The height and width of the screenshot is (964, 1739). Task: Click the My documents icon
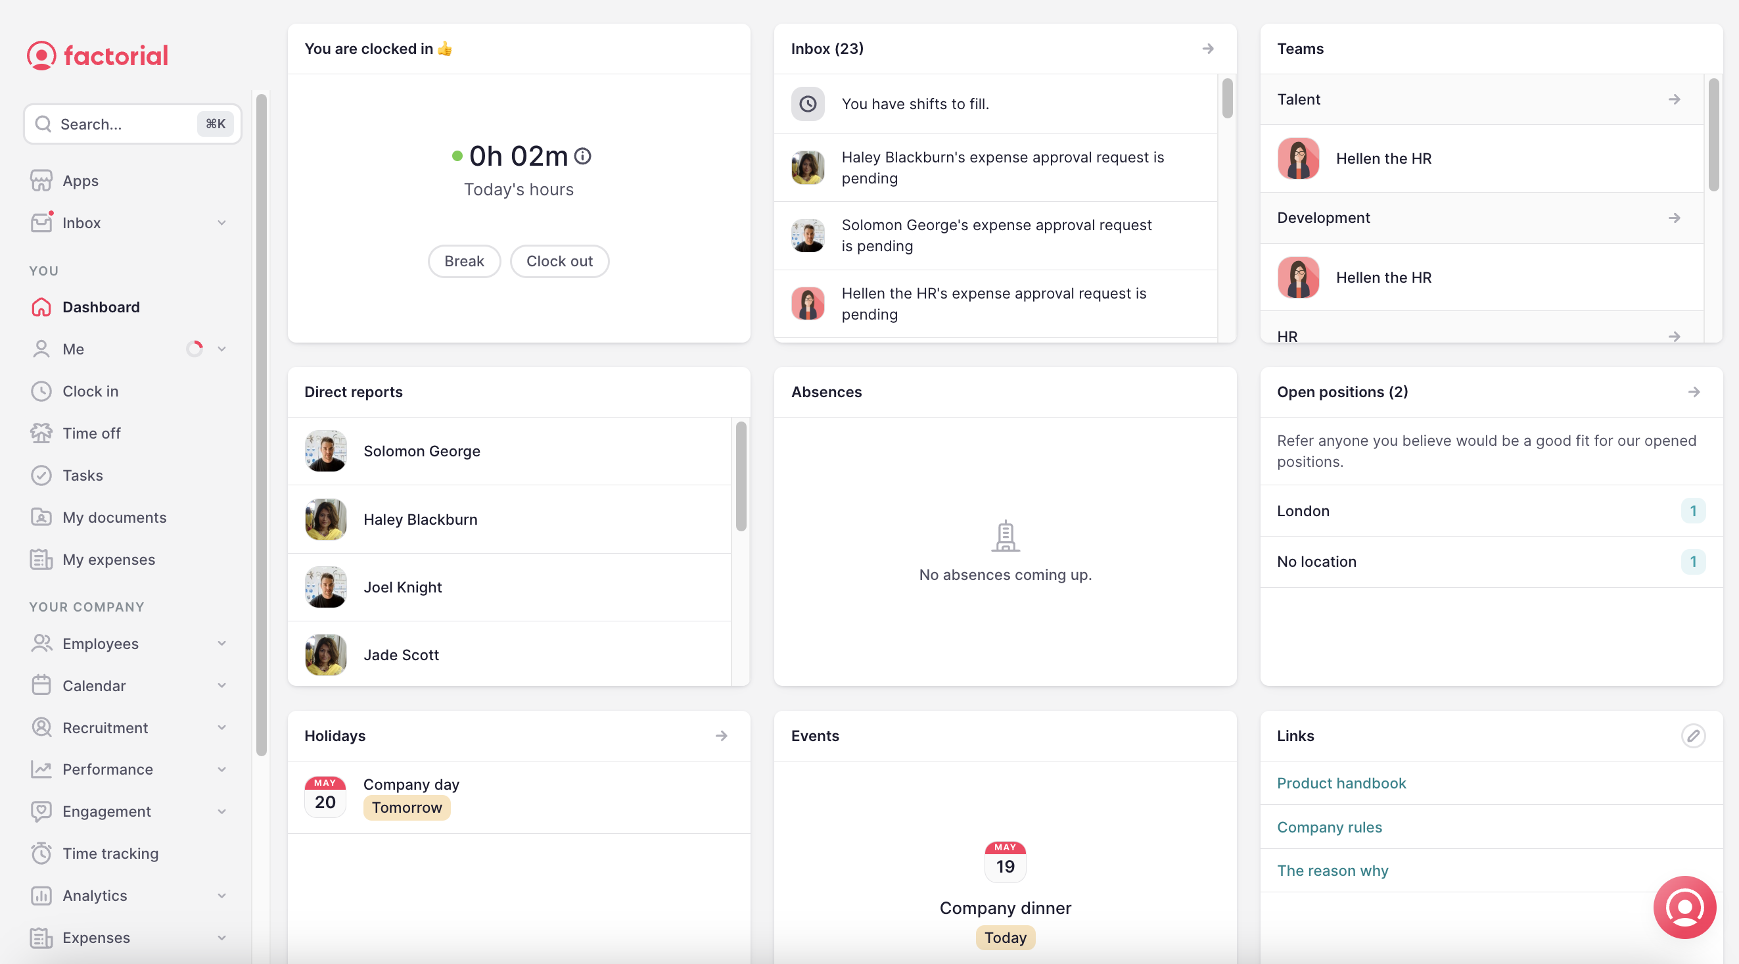41,516
